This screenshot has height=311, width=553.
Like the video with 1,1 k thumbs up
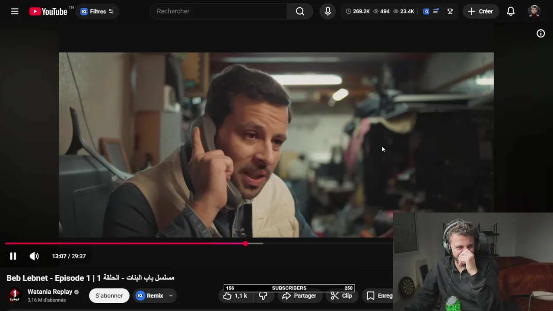coord(235,296)
